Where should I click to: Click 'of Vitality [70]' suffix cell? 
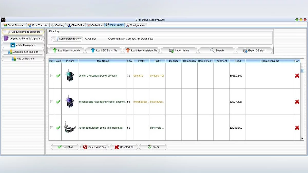tap(157, 76)
